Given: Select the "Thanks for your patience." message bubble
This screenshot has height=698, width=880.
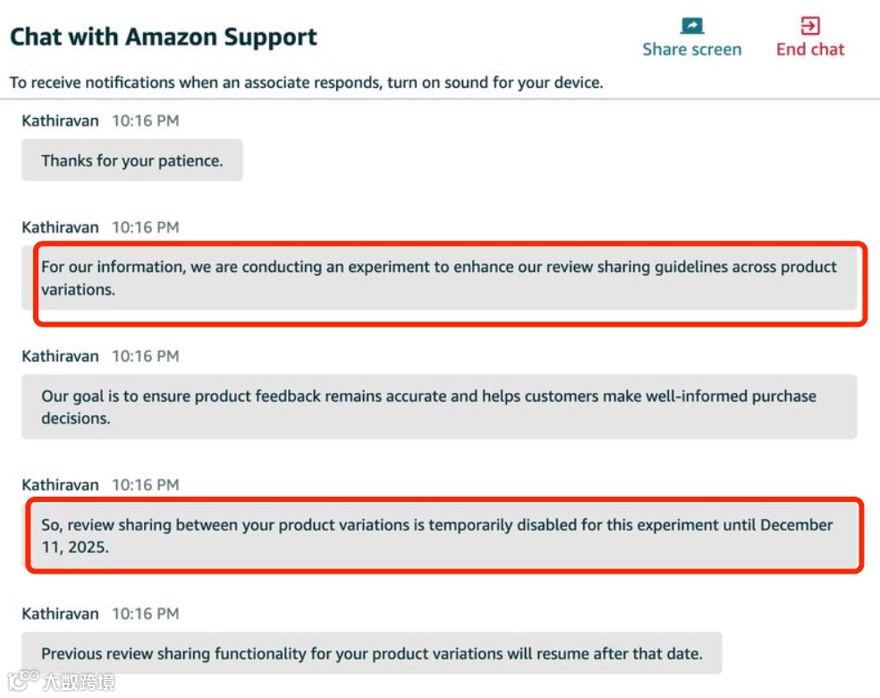Looking at the screenshot, I should [x=132, y=161].
